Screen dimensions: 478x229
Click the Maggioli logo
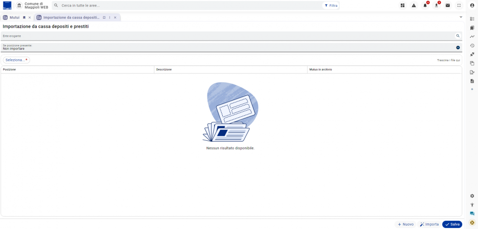[x=7, y=5]
